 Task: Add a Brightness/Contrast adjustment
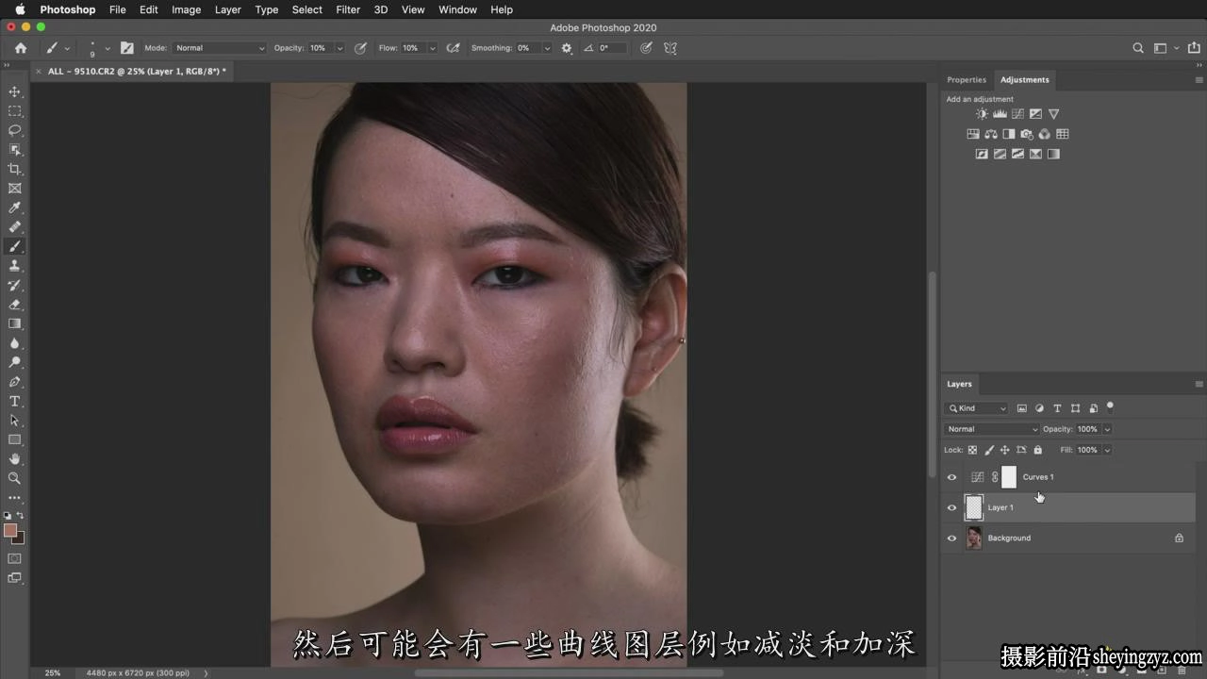point(982,114)
